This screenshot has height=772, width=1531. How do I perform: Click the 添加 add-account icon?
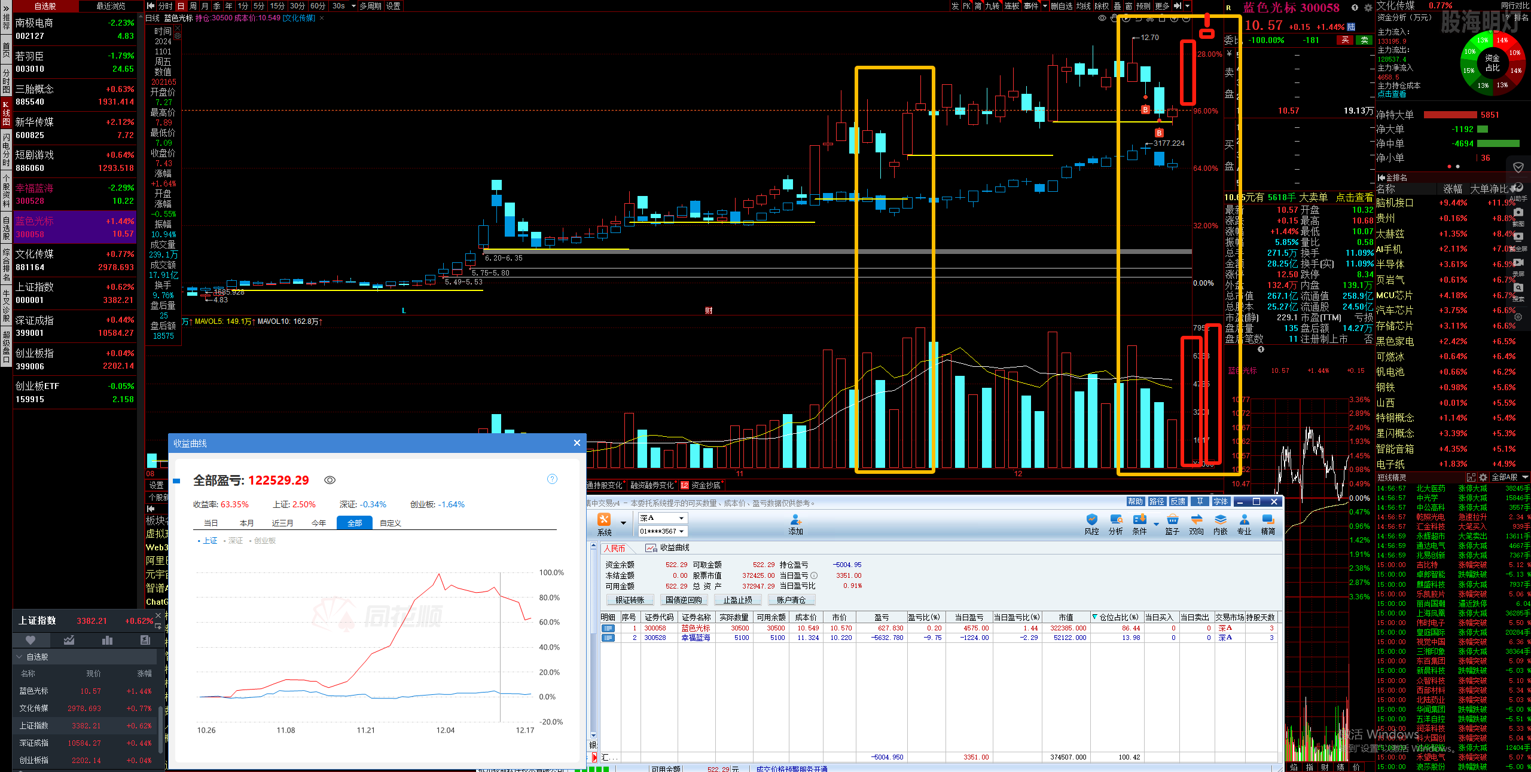pyautogui.click(x=795, y=520)
